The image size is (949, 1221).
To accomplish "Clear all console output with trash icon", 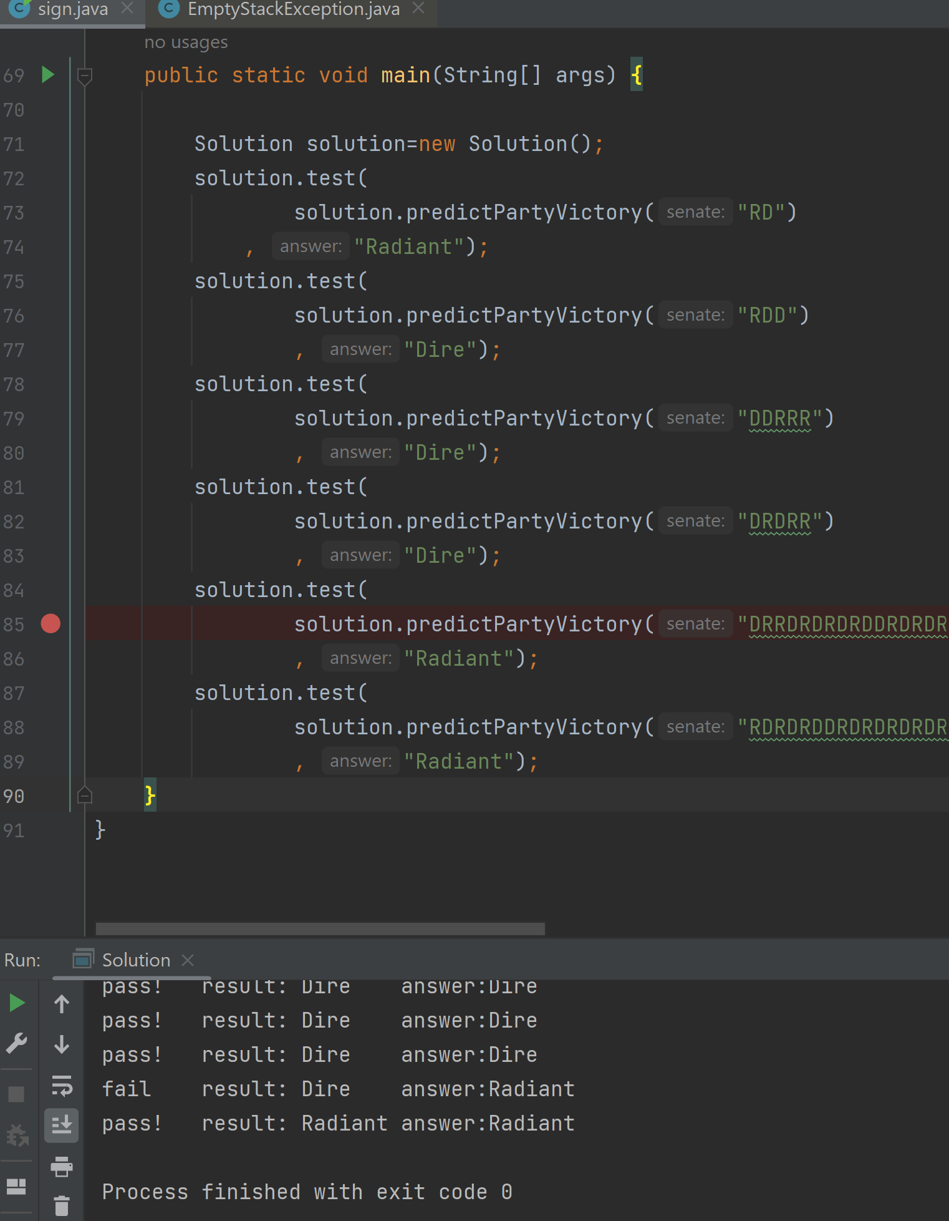I will (61, 1205).
